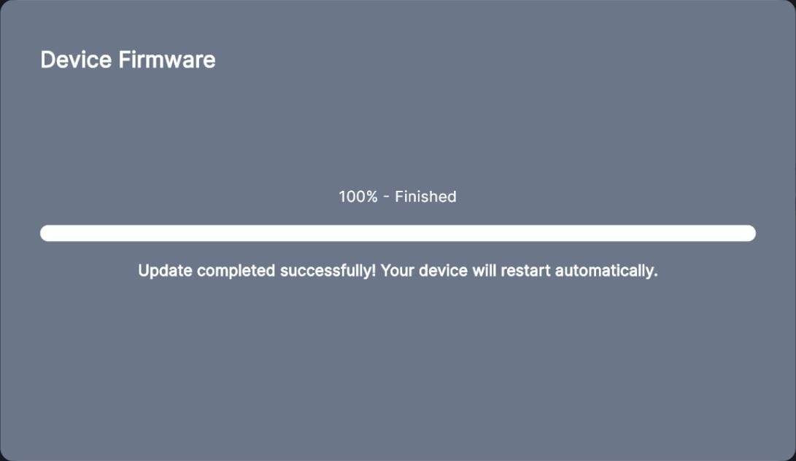
Task: Click the word automatically in the message
Action: pyautogui.click(x=606, y=270)
